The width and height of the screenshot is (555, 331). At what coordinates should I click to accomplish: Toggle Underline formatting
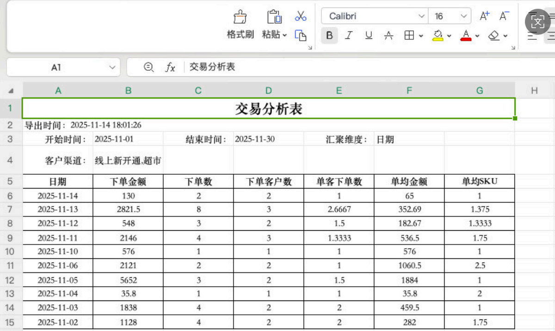click(369, 36)
